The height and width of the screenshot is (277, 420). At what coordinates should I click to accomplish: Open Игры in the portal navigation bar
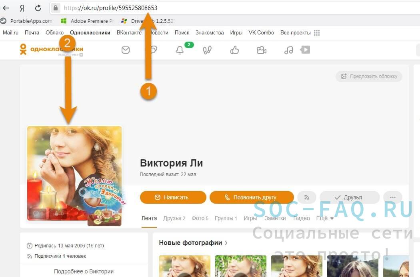[x=236, y=33]
